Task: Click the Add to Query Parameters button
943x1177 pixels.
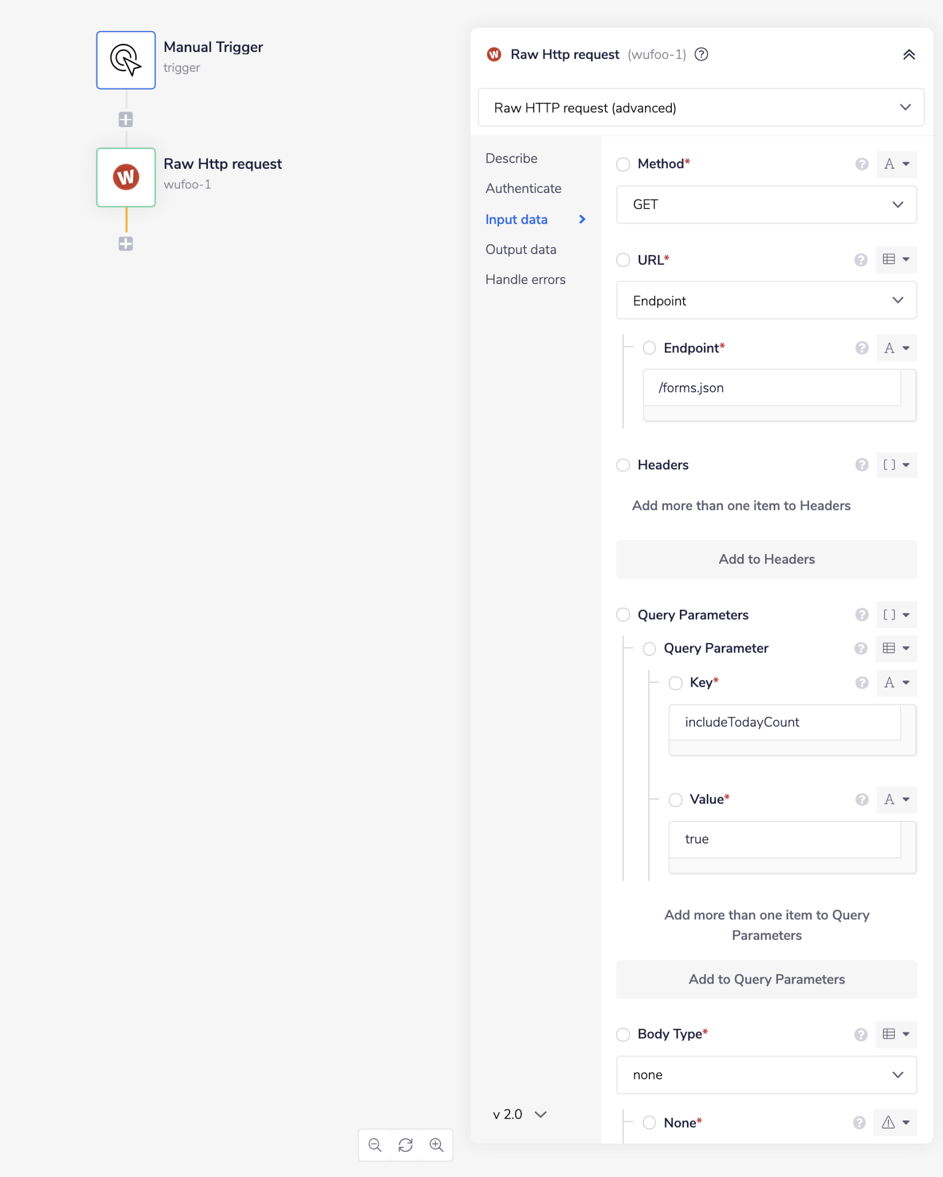Action: coord(766,979)
